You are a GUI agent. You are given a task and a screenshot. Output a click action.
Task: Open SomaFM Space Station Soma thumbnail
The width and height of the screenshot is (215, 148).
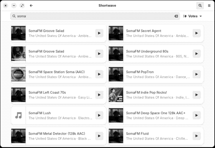[x=18, y=74]
